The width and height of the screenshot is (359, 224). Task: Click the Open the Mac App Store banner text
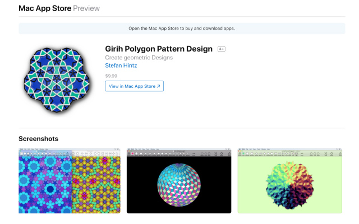click(x=182, y=29)
